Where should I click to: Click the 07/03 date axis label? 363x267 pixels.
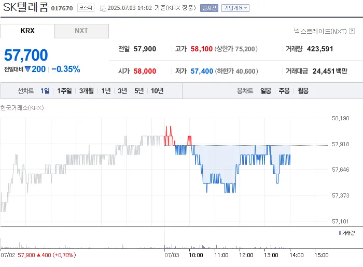click(x=172, y=255)
